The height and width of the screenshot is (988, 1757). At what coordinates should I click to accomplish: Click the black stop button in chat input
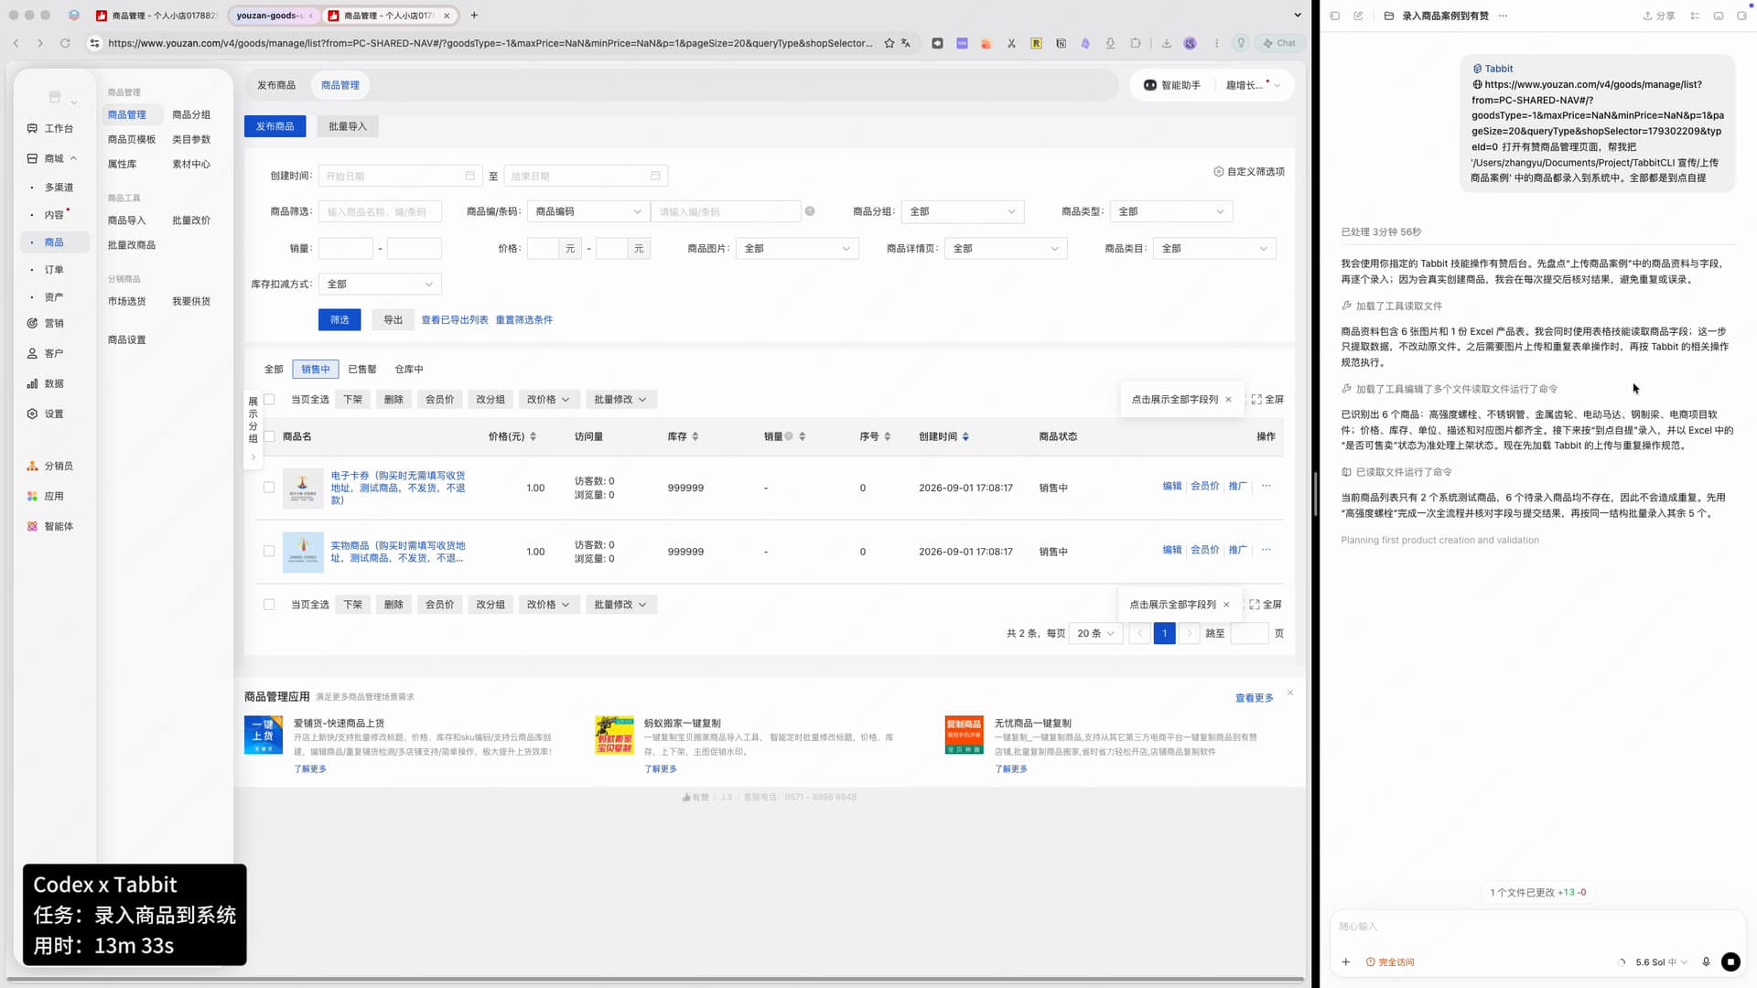point(1730,961)
